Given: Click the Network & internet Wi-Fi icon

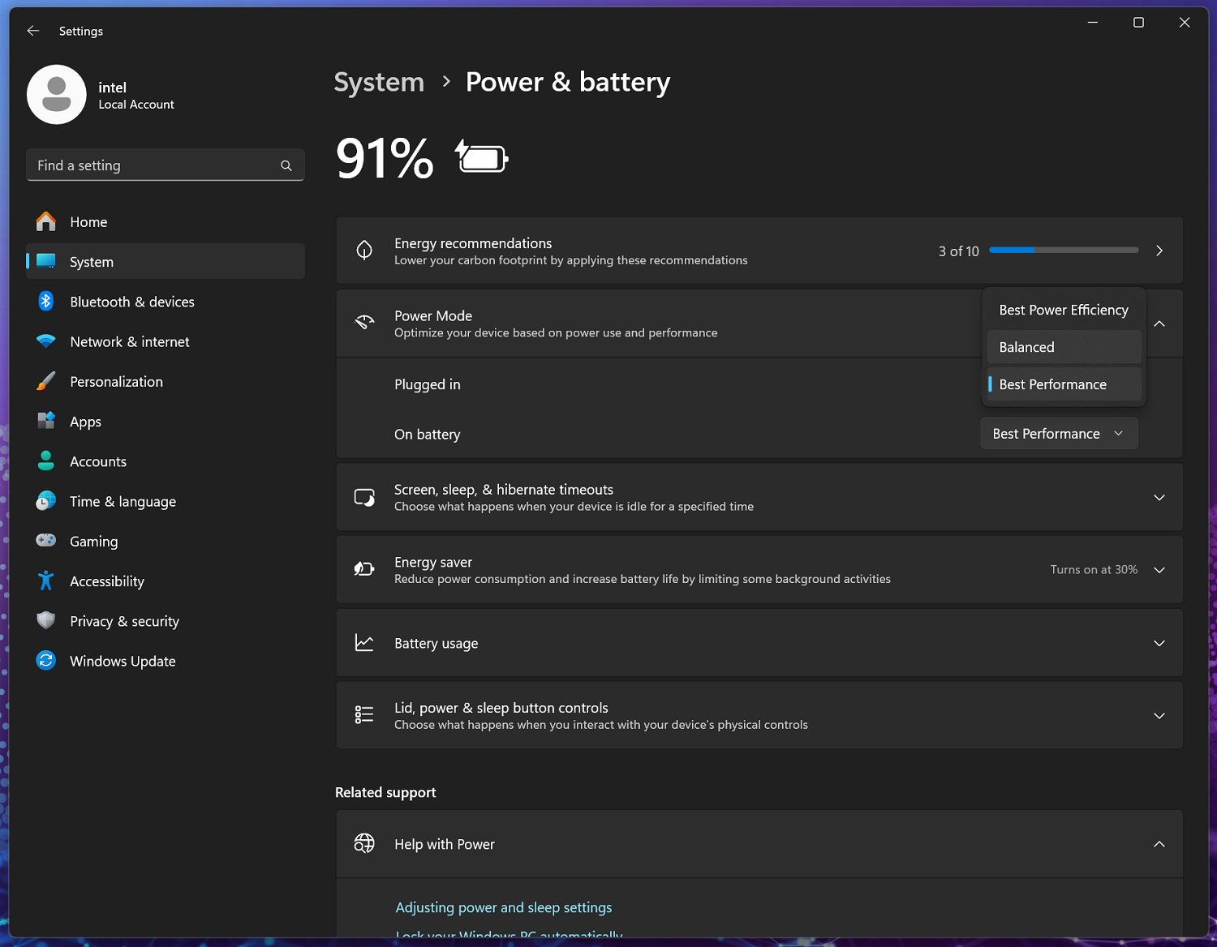Looking at the screenshot, I should click(46, 341).
